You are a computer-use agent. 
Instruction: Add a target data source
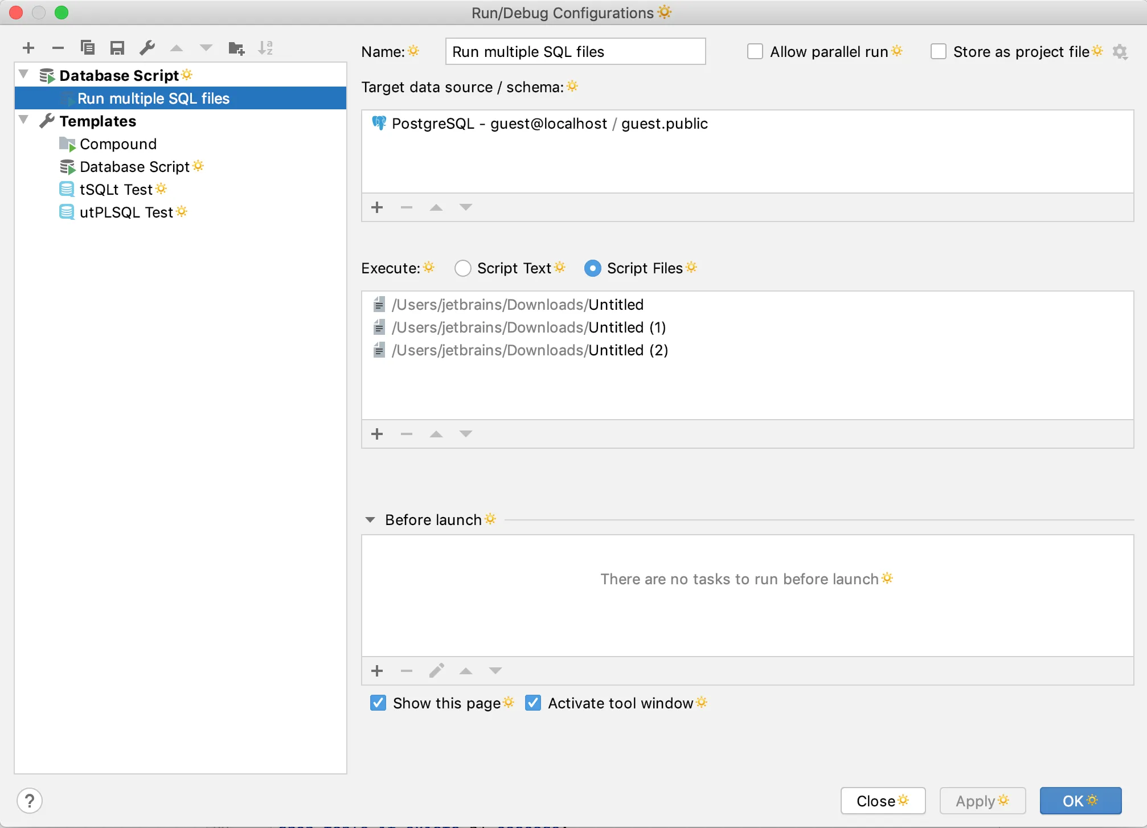pyautogui.click(x=377, y=208)
